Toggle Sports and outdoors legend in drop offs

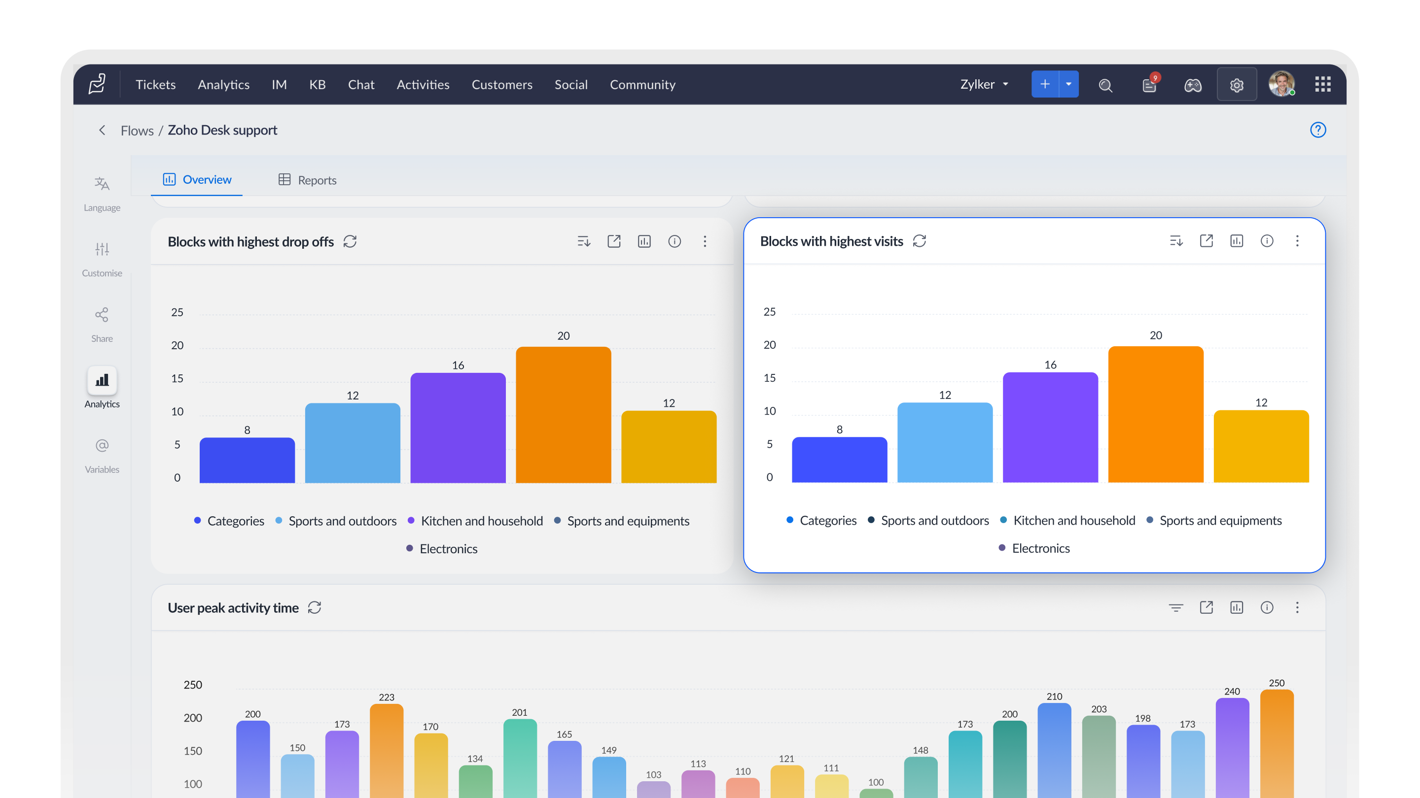click(336, 521)
